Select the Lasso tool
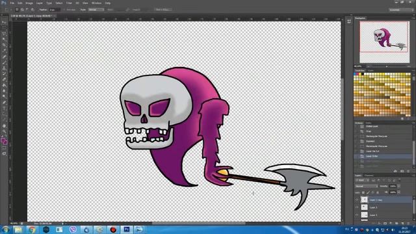 [x=4, y=34]
